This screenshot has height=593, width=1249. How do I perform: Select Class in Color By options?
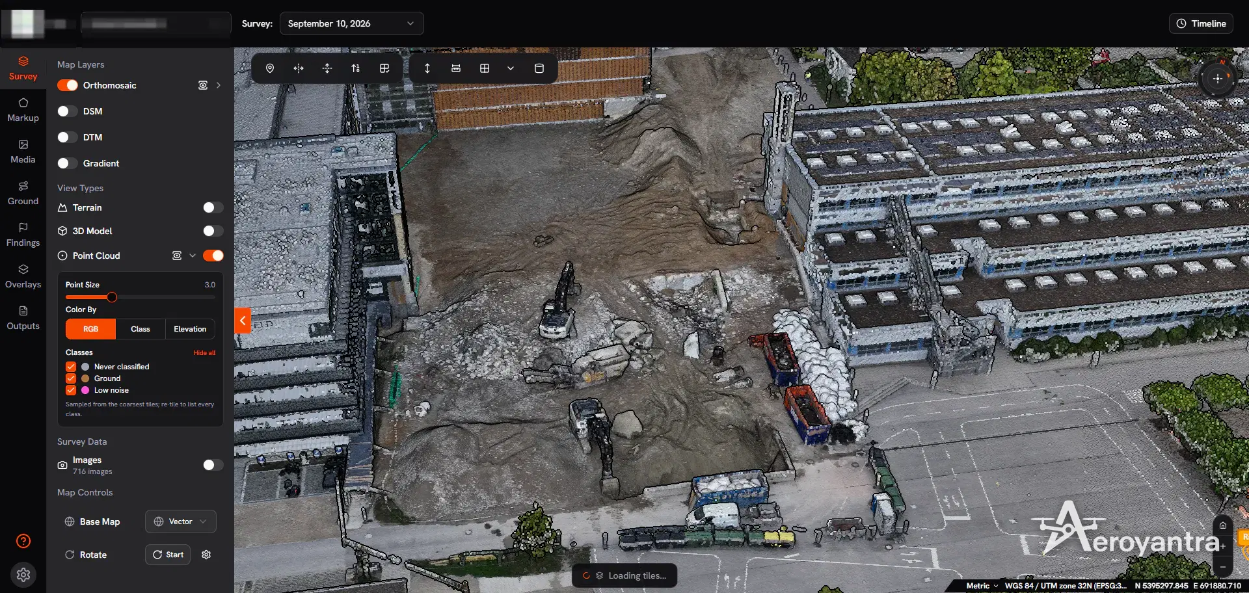tap(141, 329)
